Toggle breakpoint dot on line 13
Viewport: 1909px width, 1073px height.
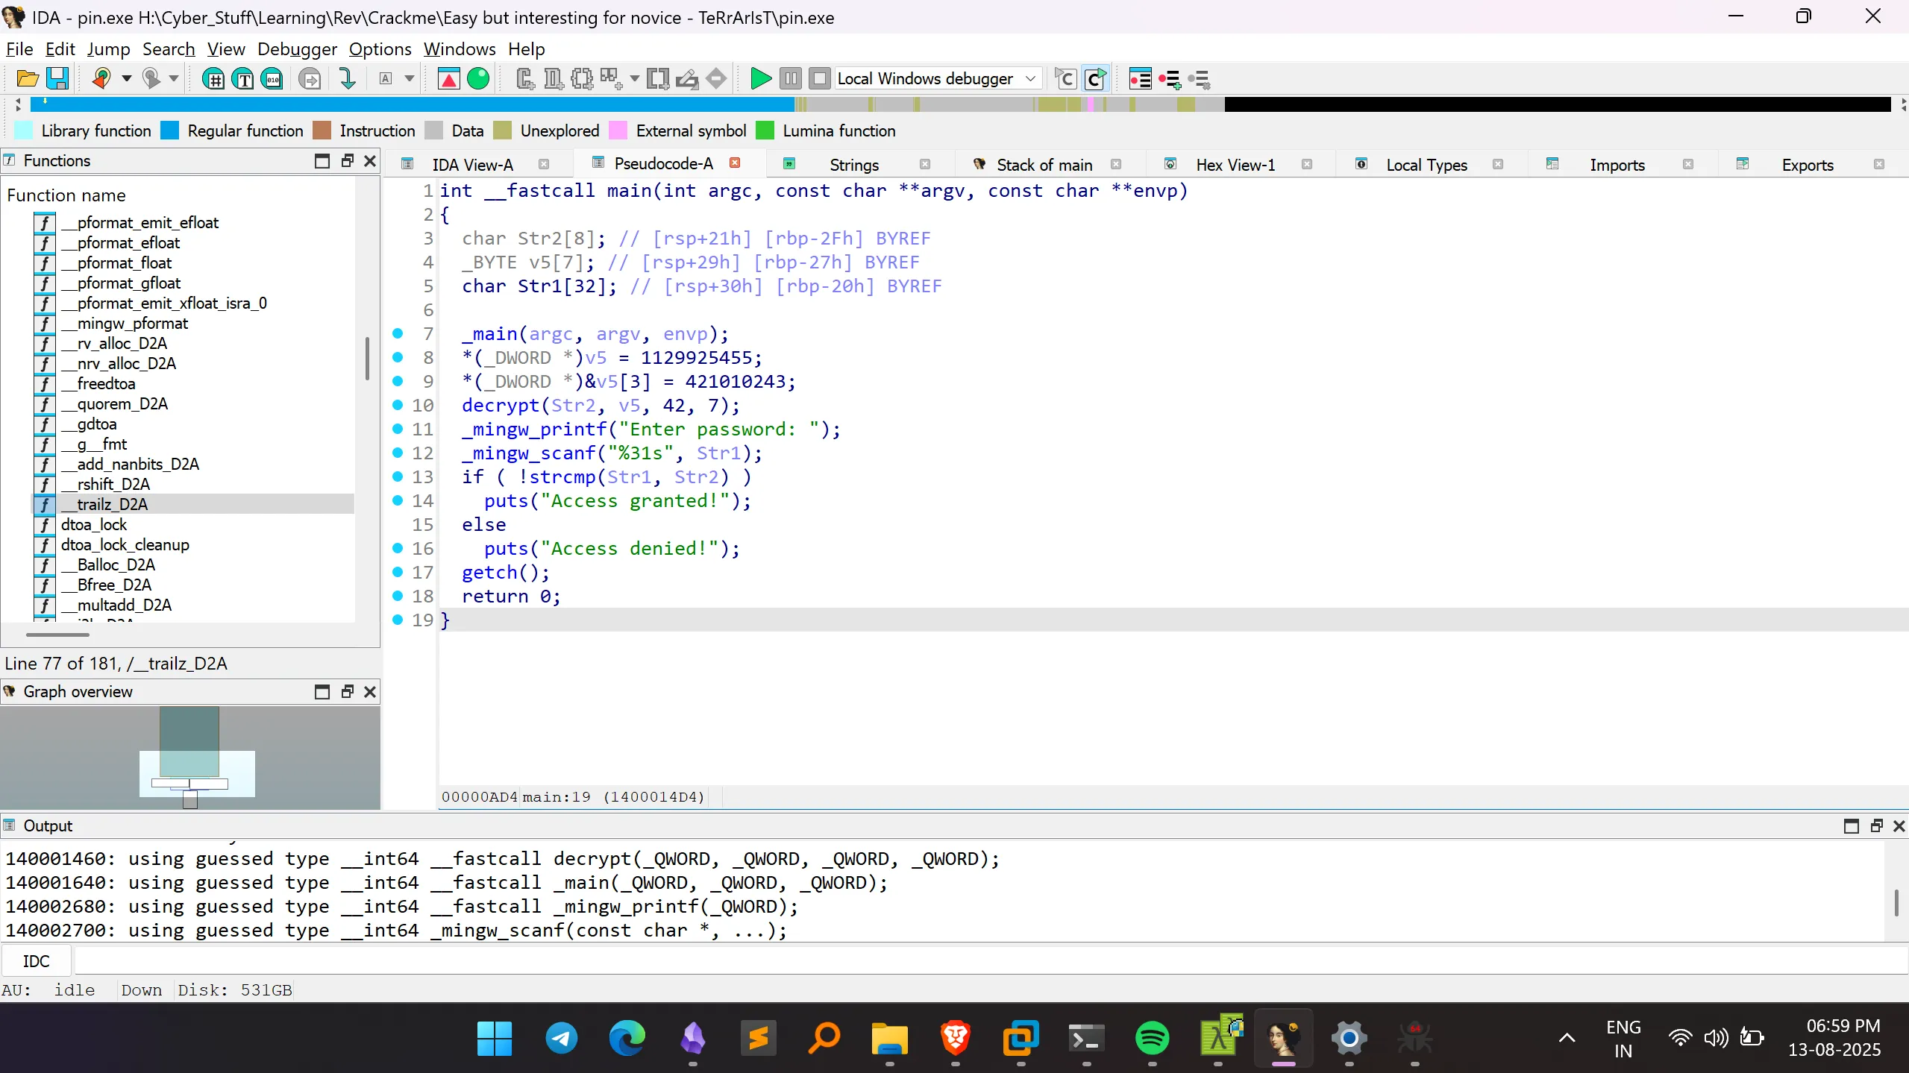point(398,476)
